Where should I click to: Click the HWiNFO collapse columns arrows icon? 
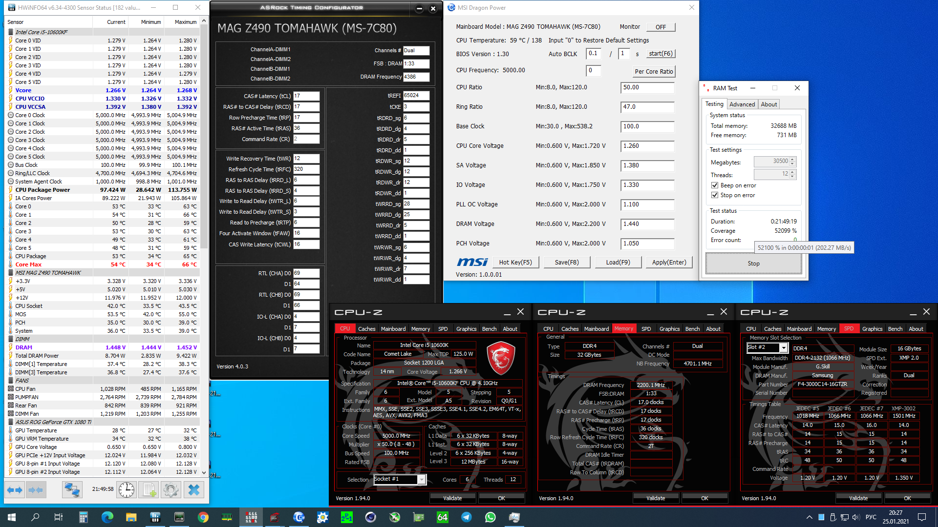pyautogui.click(x=36, y=489)
